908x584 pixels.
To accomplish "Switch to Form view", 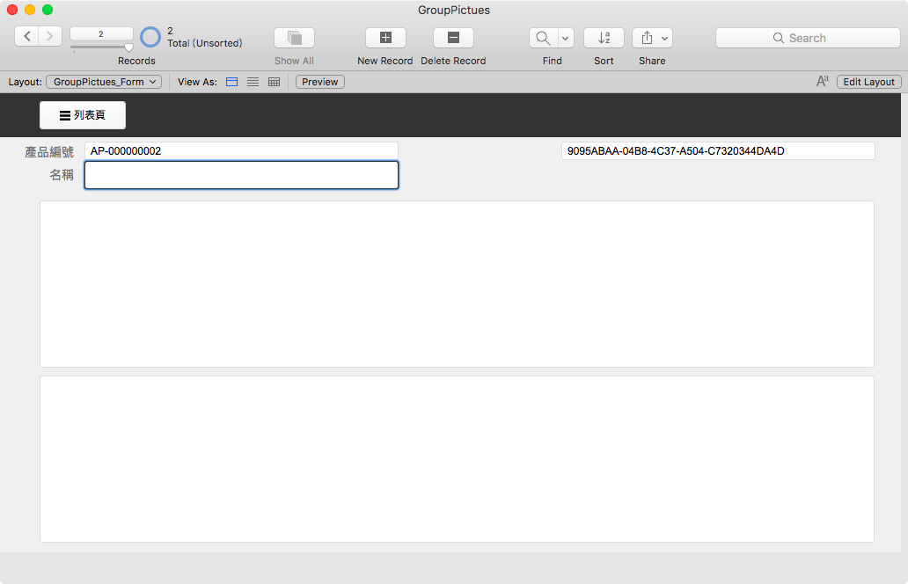I will coord(231,82).
